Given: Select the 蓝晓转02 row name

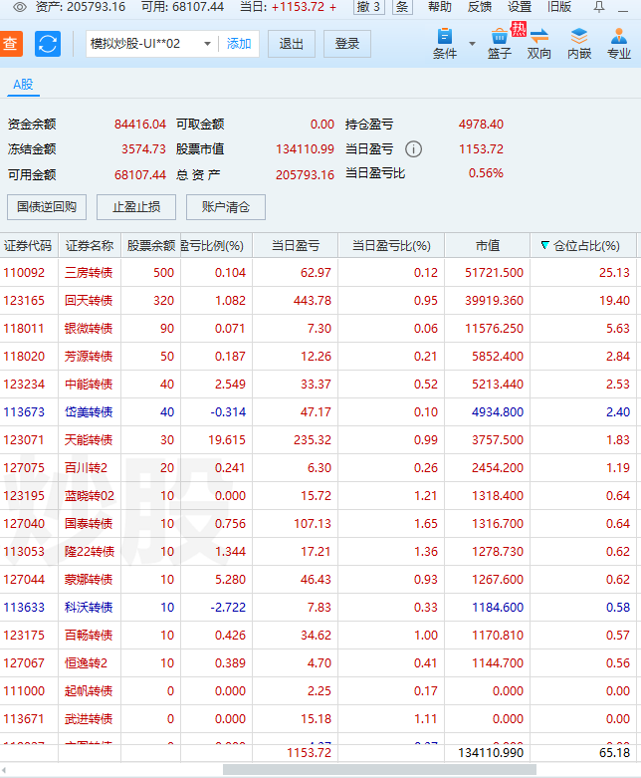Looking at the screenshot, I should 90,495.
